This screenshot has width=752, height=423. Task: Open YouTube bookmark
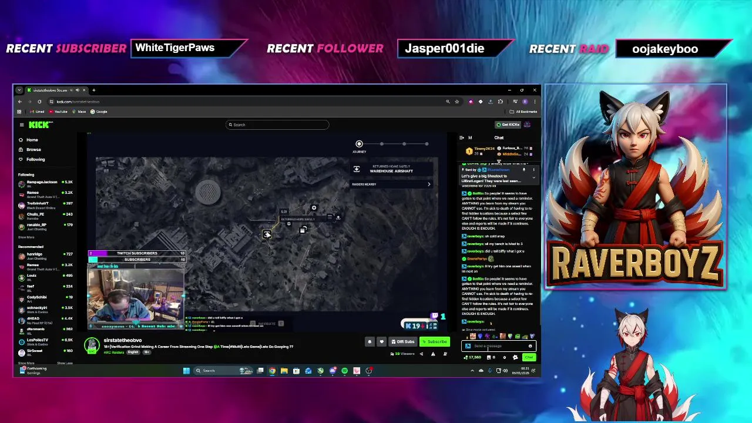[58, 112]
